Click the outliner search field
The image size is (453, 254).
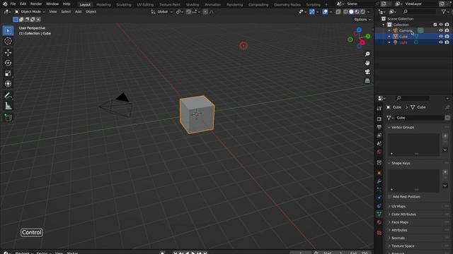coord(420,11)
